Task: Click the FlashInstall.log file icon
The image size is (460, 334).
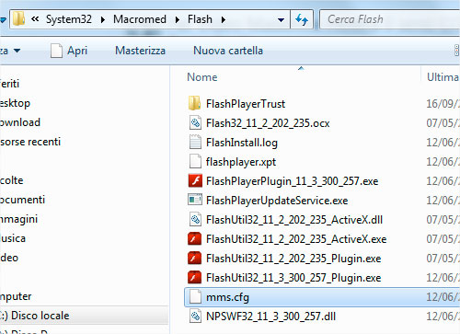Action: pyautogui.click(x=195, y=143)
